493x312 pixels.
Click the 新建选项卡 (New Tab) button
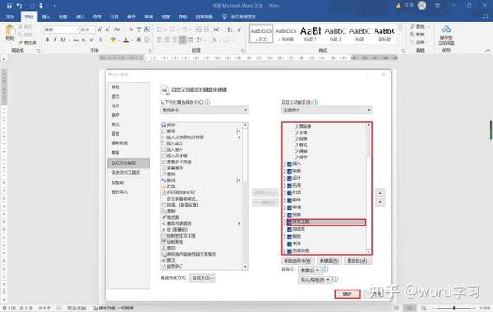coord(298,261)
